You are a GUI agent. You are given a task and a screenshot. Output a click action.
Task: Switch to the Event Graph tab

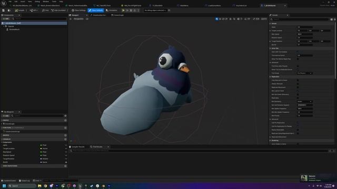point(117,15)
